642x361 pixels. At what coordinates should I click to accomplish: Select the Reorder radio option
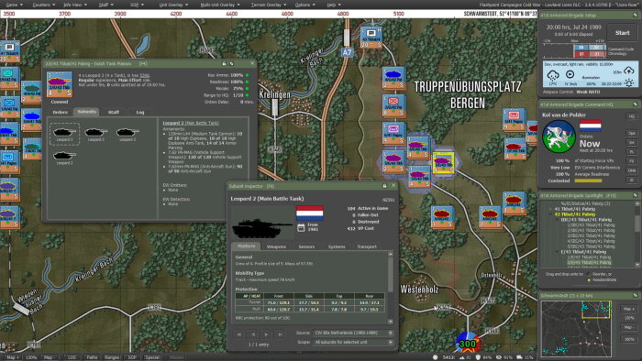[x=589, y=274]
